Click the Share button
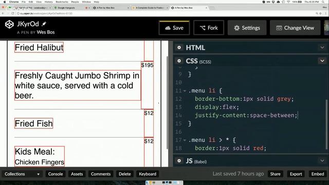This screenshot has height=185, width=329. [276, 174]
